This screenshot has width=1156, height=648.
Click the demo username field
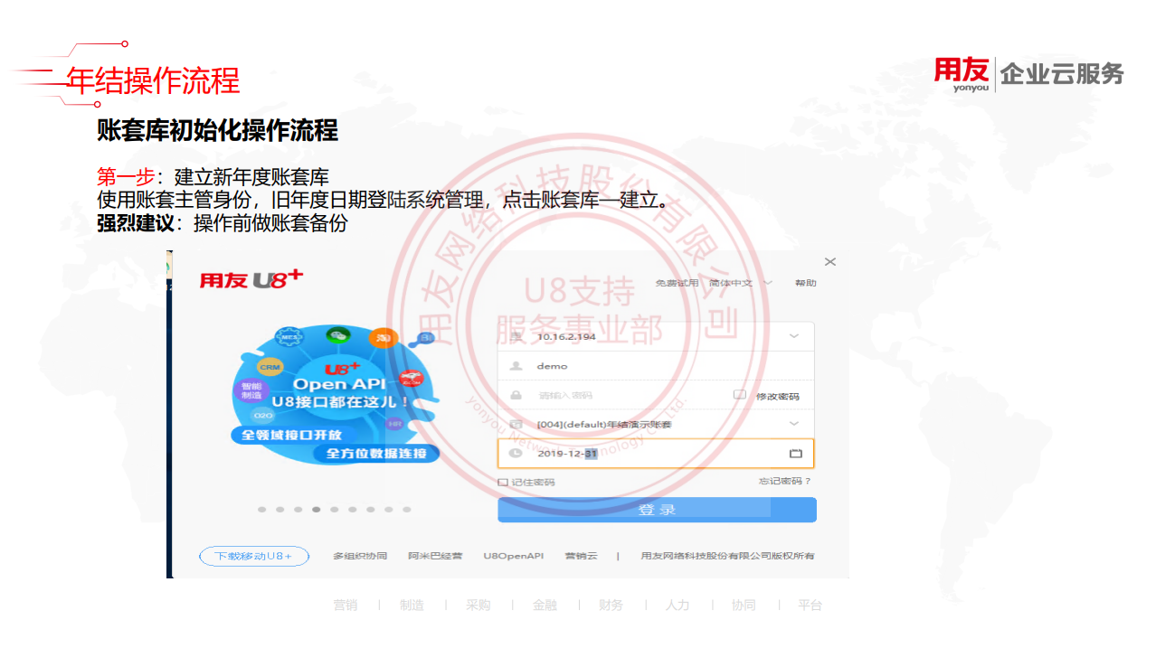point(656,366)
